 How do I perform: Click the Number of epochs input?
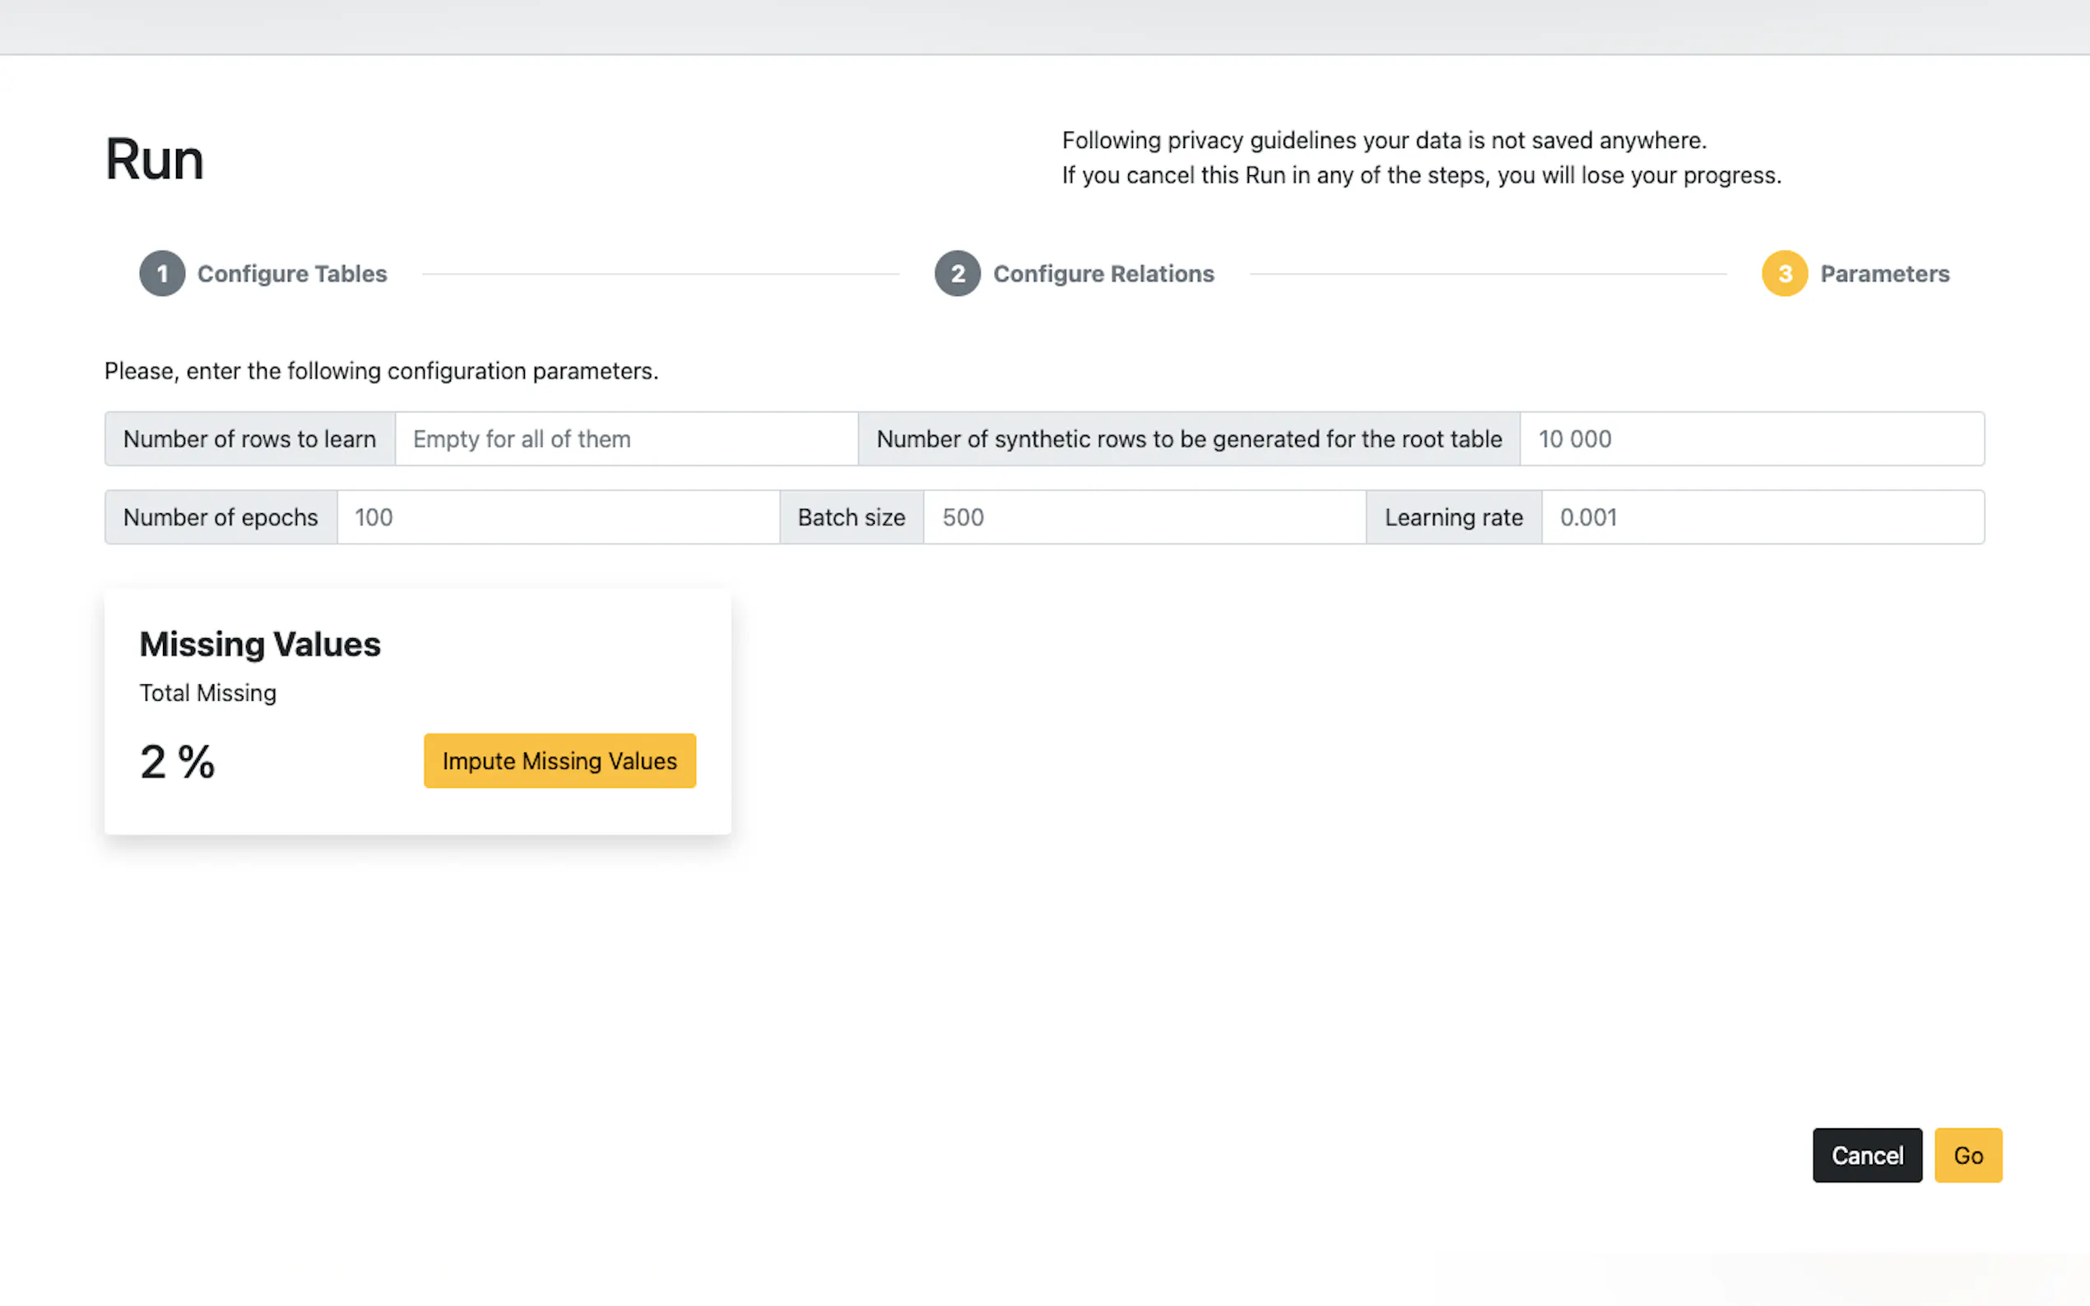tap(557, 517)
